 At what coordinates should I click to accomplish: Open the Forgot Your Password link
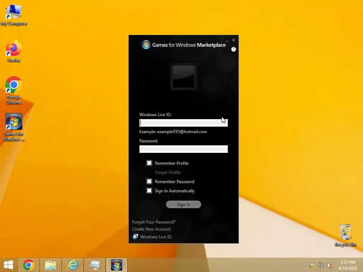[x=154, y=222]
